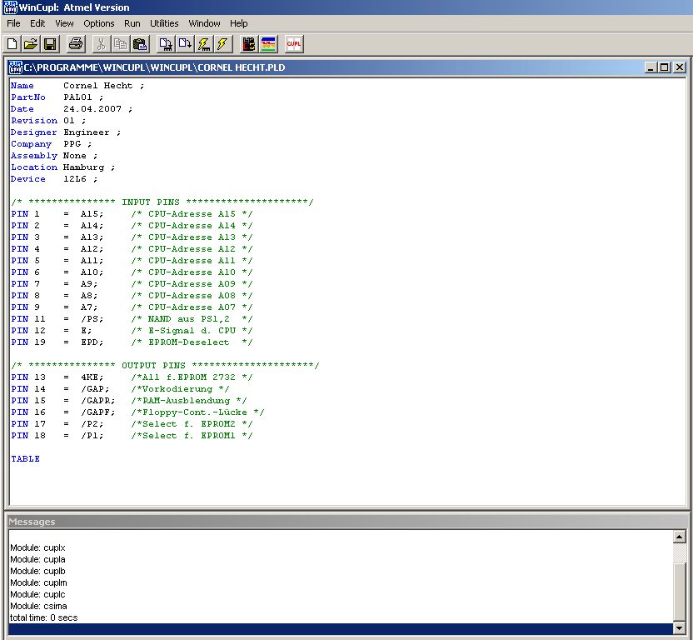Click the chip device programmer icon
Image resolution: width=693 pixels, height=640 pixels.
pos(249,43)
